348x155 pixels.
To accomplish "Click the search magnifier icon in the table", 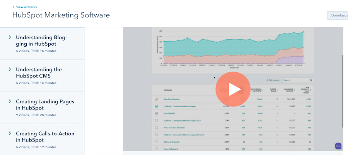I will coord(311,80).
